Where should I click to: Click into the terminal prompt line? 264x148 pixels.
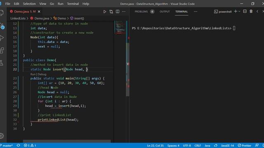click(183, 28)
